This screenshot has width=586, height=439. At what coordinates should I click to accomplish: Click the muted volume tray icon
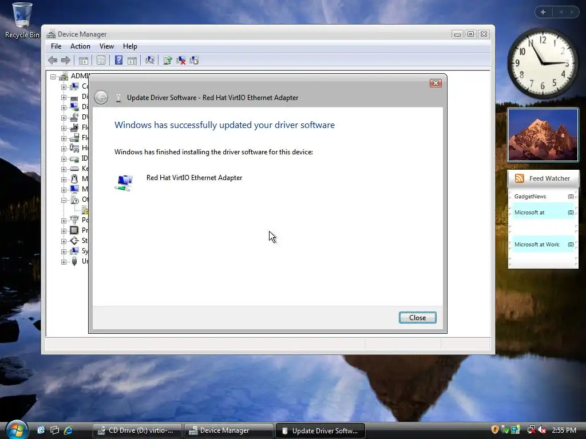click(542, 430)
